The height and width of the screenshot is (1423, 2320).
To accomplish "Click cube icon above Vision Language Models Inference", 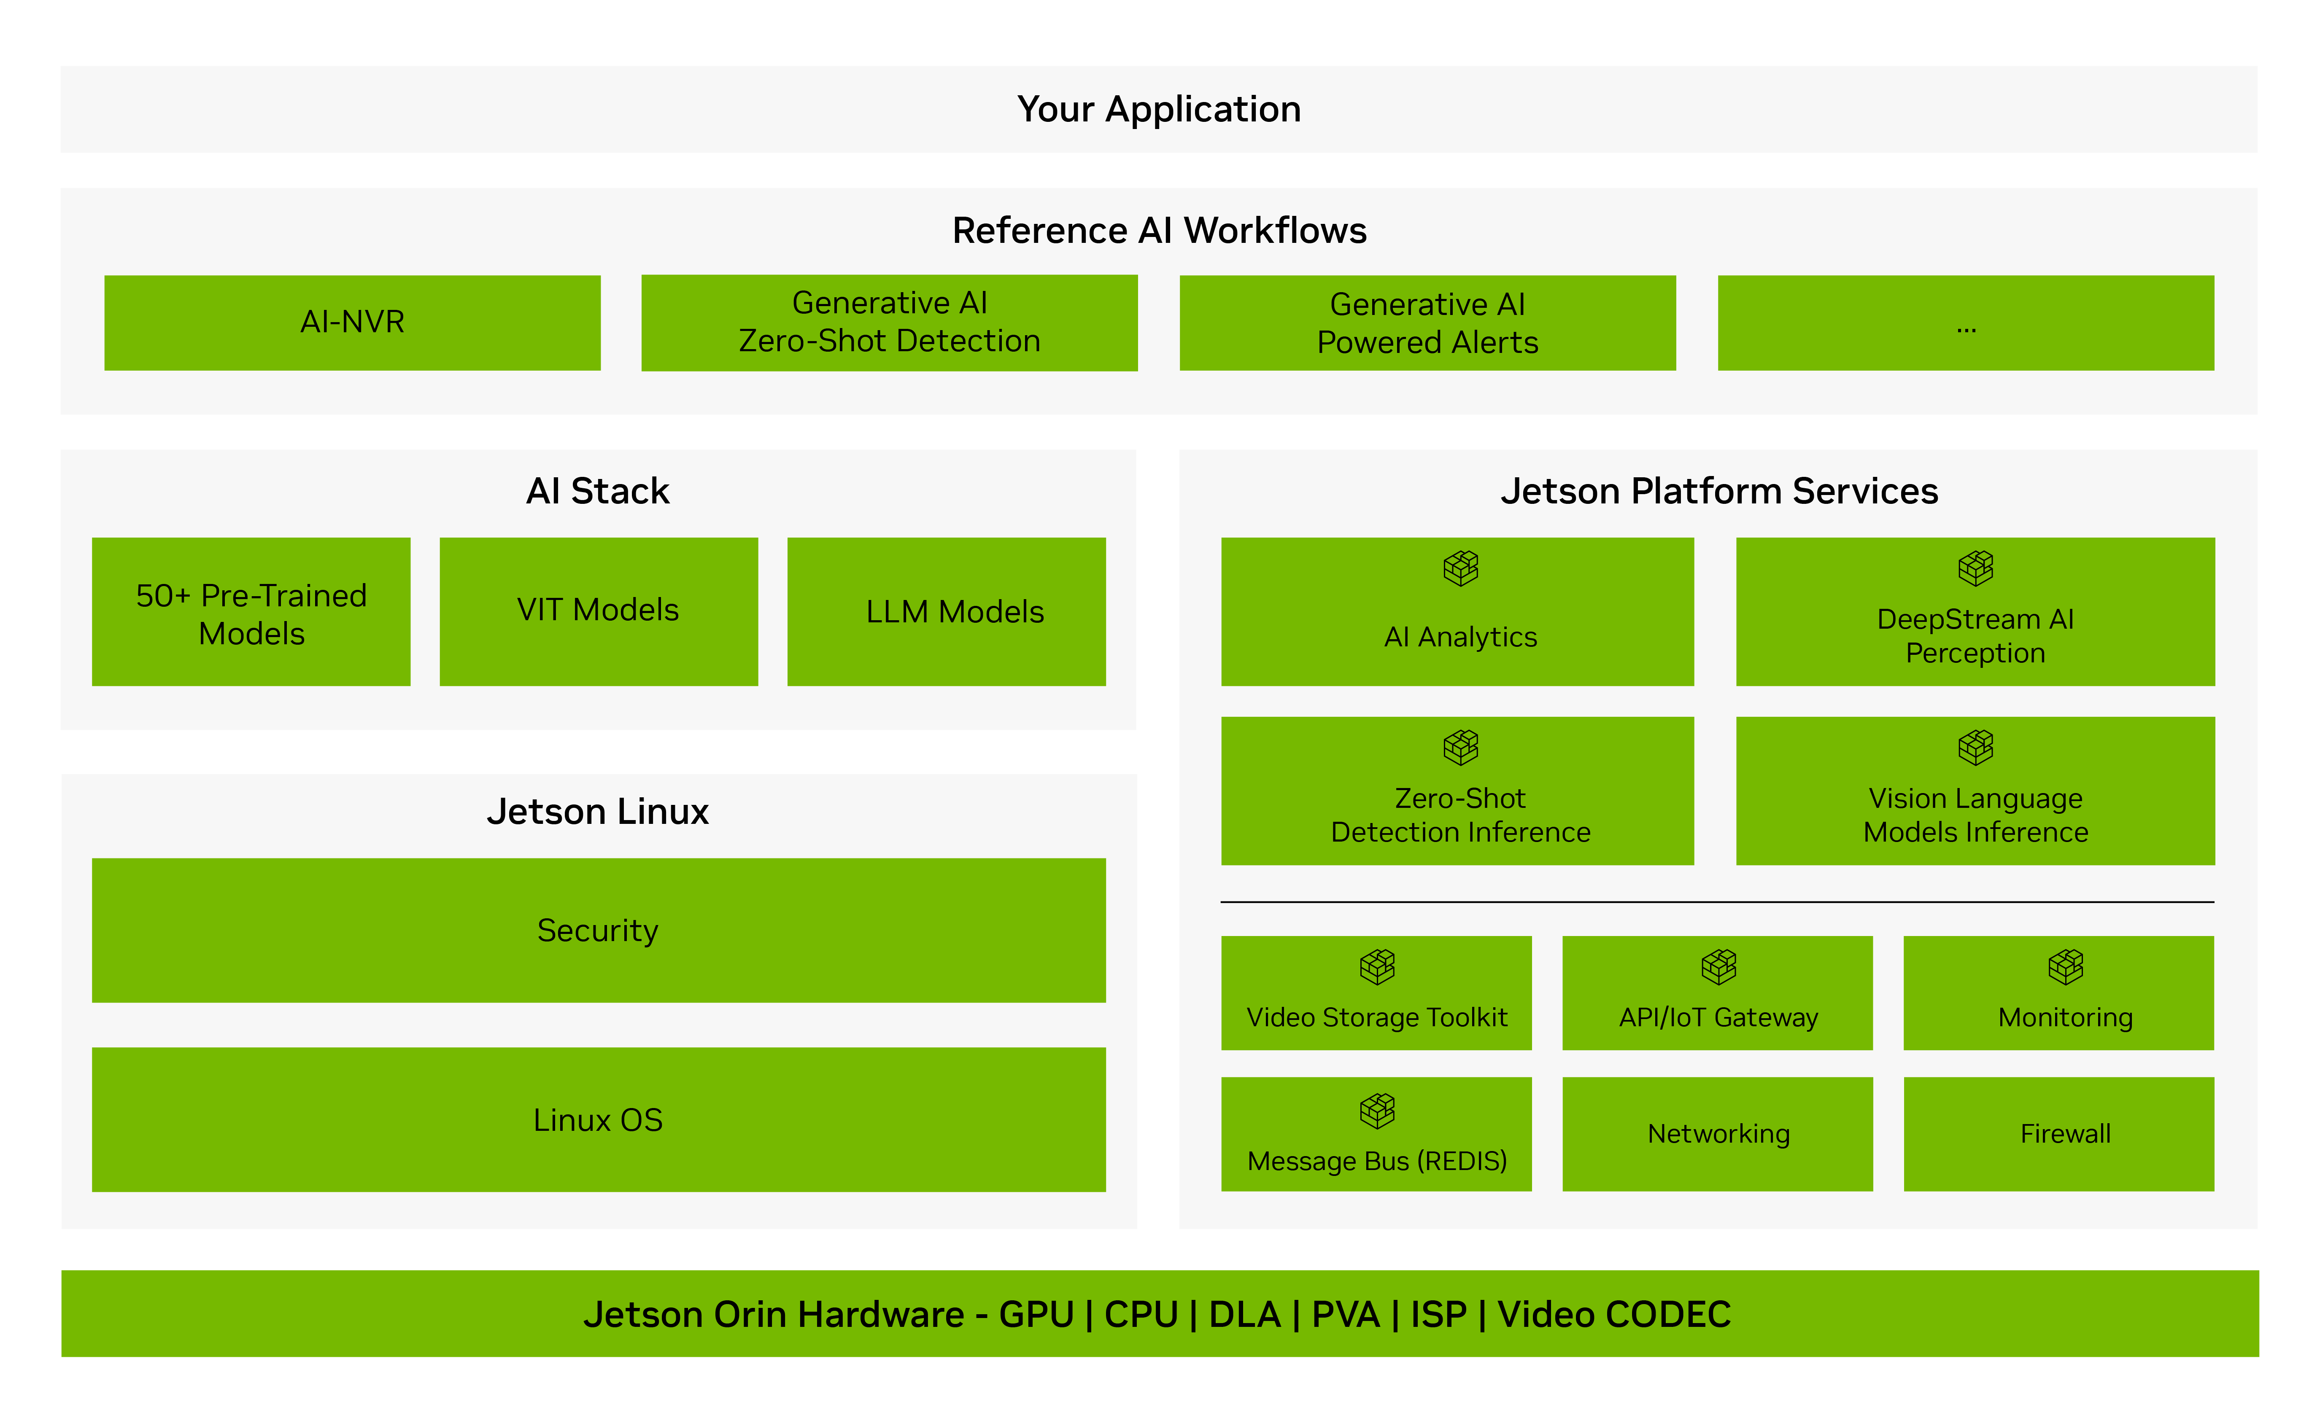I will point(1975,748).
